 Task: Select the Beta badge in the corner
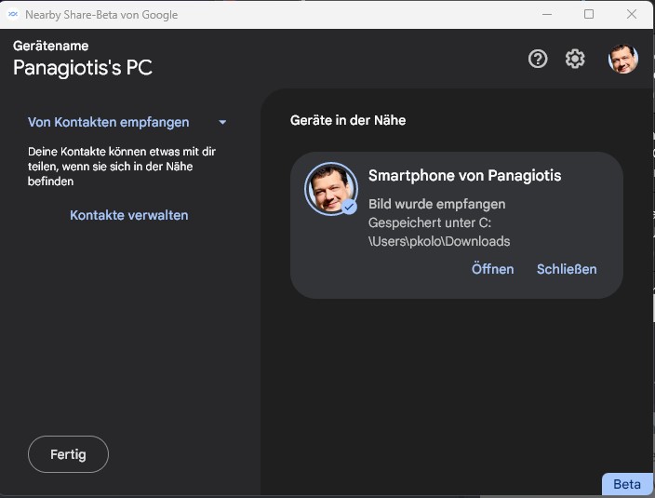coord(627,484)
